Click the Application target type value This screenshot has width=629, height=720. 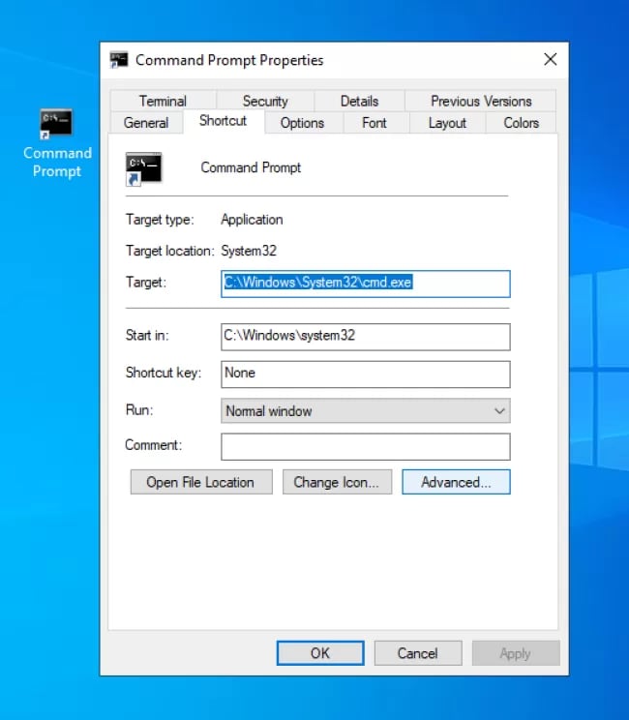click(252, 220)
